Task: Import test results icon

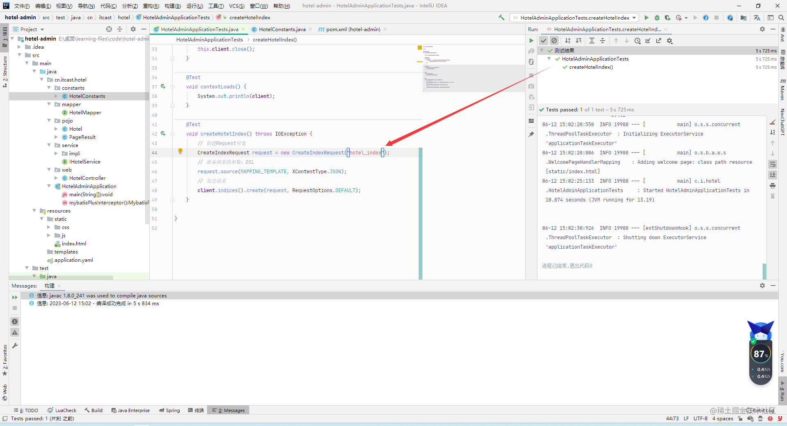Action: (648, 41)
